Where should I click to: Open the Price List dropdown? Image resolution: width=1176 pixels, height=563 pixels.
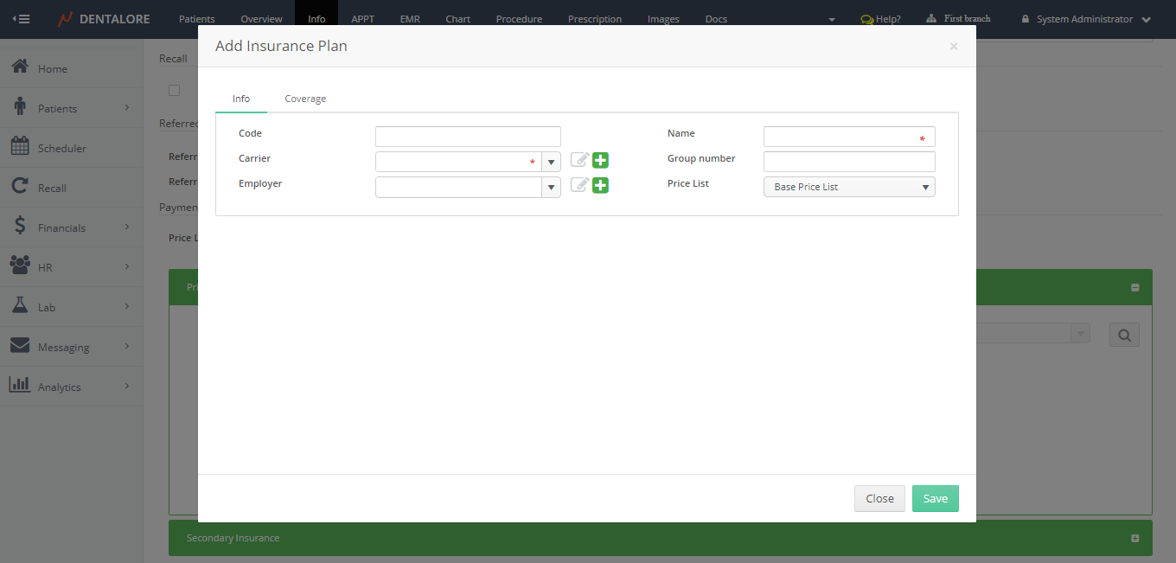coord(848,187)
